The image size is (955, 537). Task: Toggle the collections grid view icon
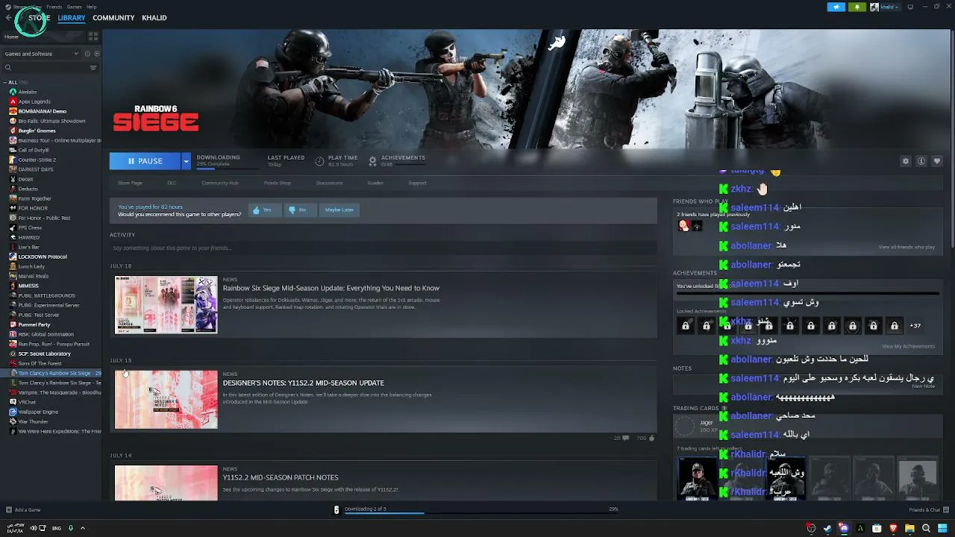93,36
